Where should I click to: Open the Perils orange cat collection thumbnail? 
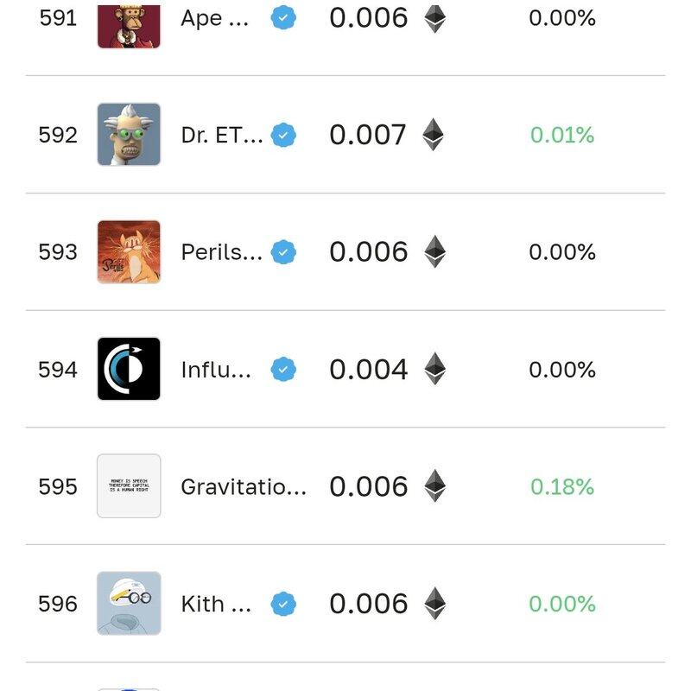tap(129, 252)
